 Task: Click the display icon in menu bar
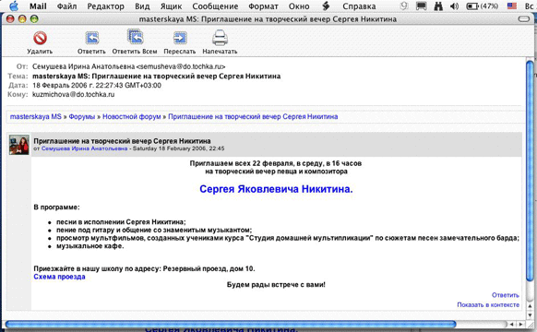[422, 6]
